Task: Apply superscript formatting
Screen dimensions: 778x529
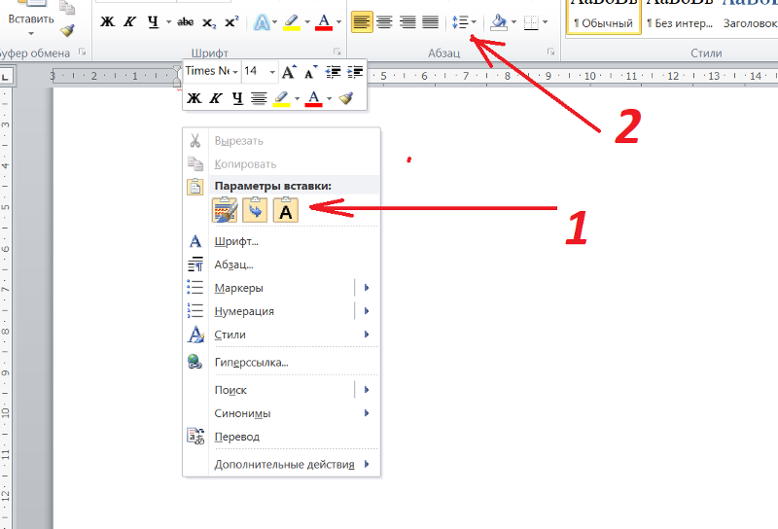Action: point(231,22)
